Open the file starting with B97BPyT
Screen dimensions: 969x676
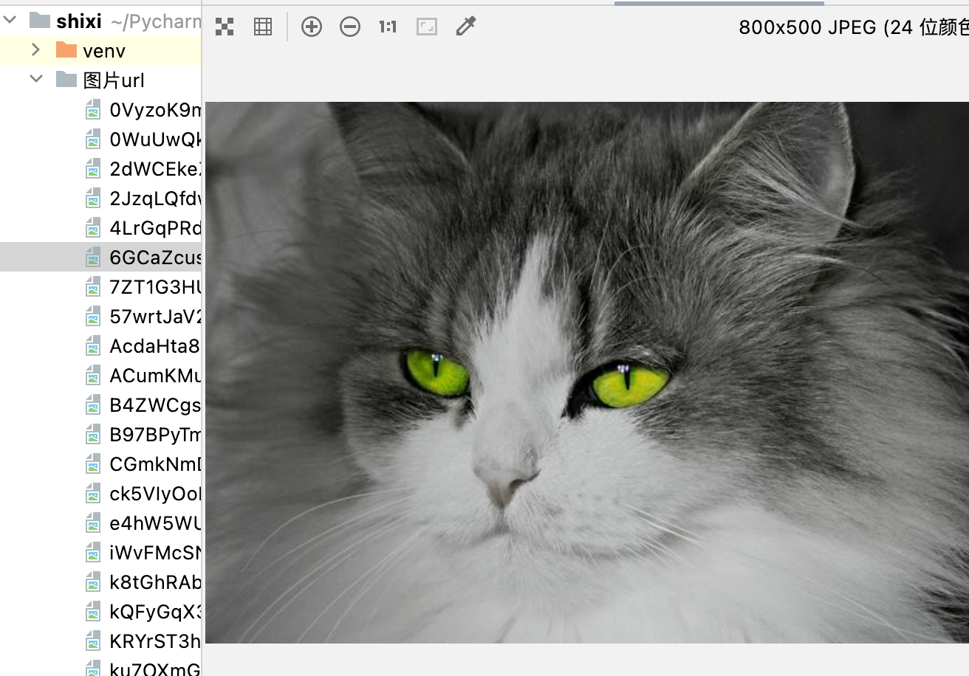click(x=155, y=434)
